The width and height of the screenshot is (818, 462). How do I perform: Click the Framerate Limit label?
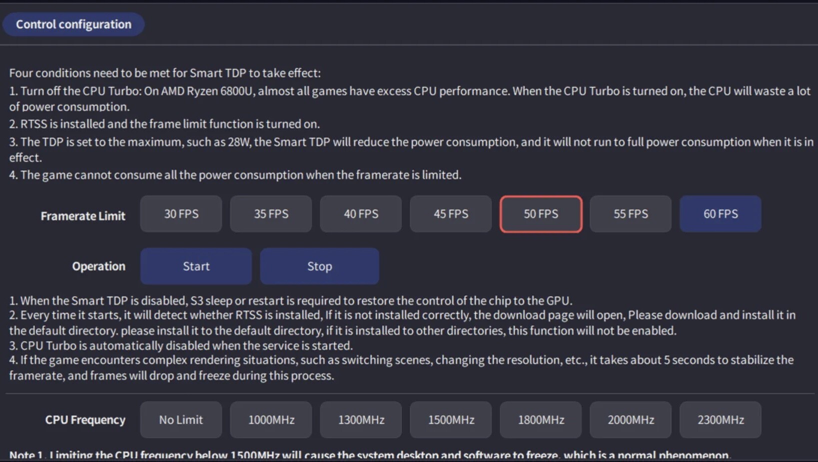click(x=83, y=216)
